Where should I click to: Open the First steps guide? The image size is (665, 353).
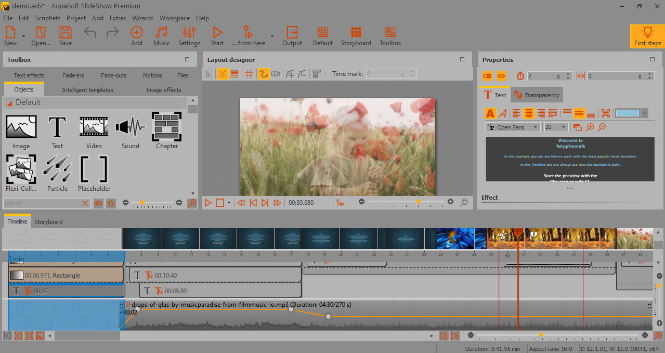click(647, 36)
